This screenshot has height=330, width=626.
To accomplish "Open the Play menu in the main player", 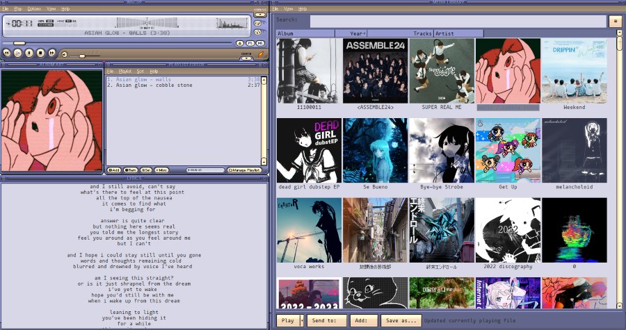I will click(18, 9).
